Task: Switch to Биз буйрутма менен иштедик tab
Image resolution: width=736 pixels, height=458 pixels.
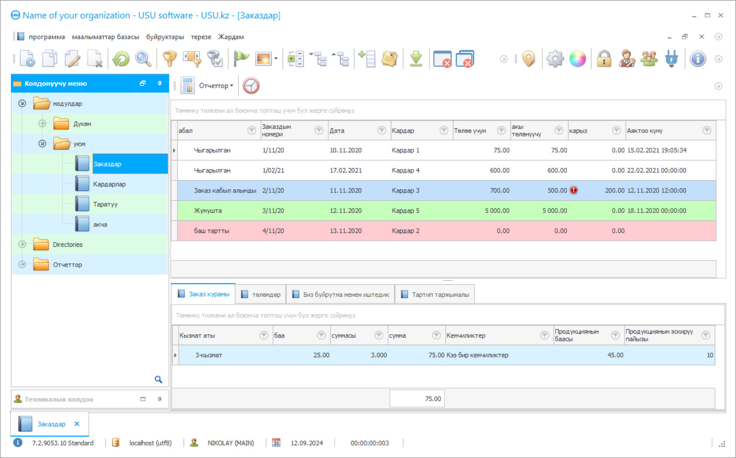Action: point(341,294)
